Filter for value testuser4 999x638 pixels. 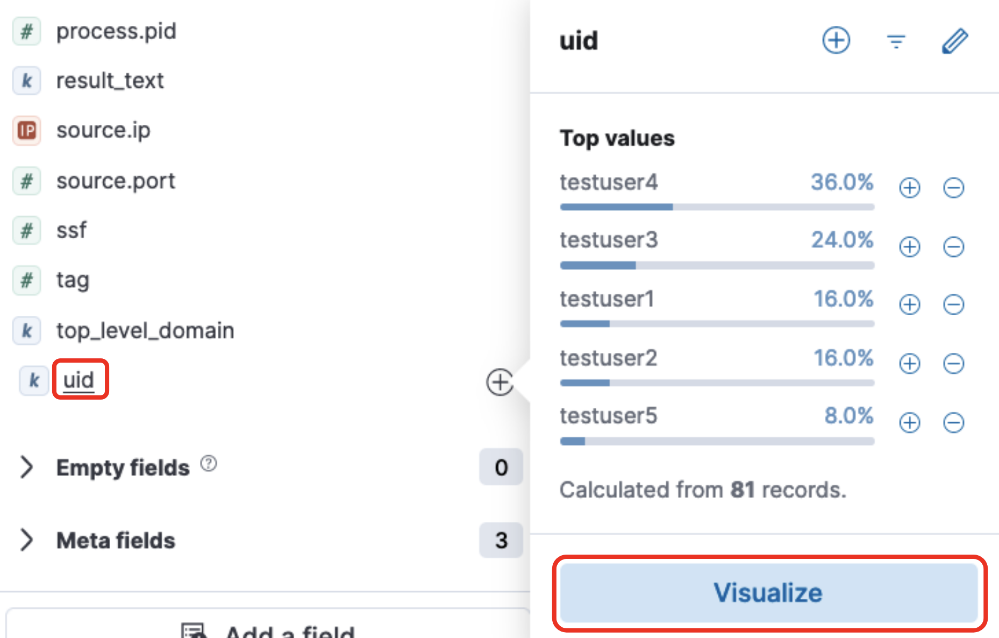point(910,188)
